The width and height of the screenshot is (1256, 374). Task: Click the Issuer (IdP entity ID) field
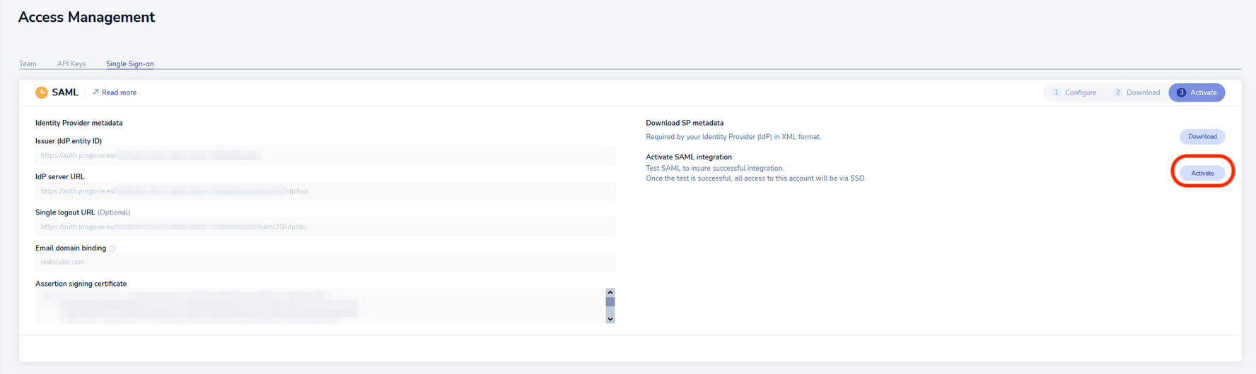[x=325, y=155]
